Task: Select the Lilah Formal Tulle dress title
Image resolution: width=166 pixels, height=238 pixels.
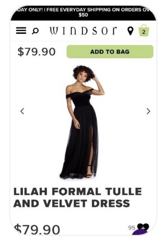Action: [78, 197]
